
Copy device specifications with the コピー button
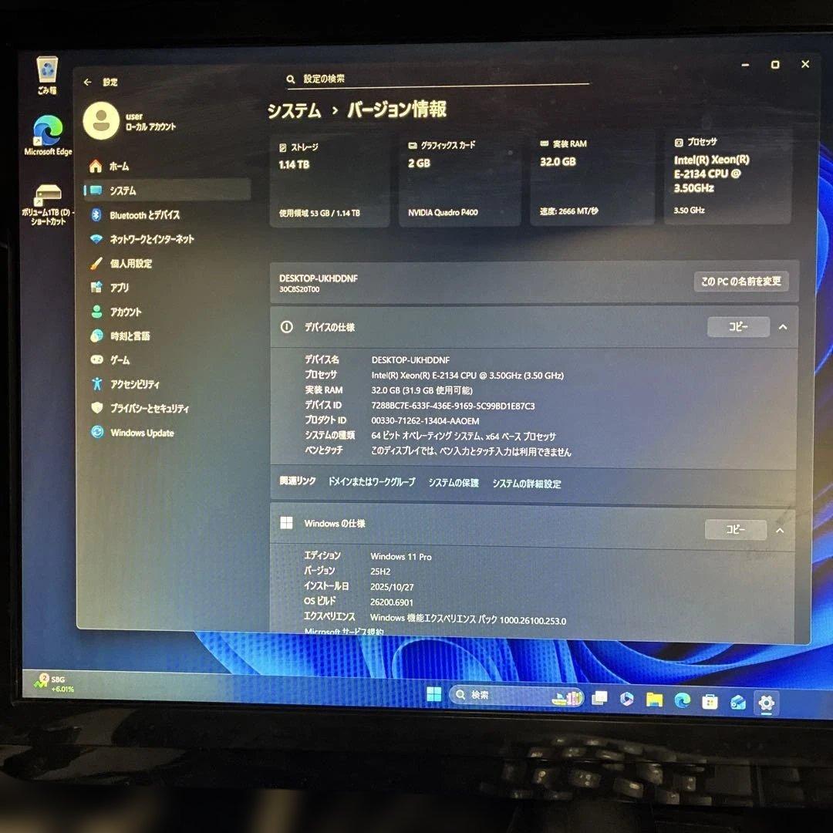[x=737, y=326]
